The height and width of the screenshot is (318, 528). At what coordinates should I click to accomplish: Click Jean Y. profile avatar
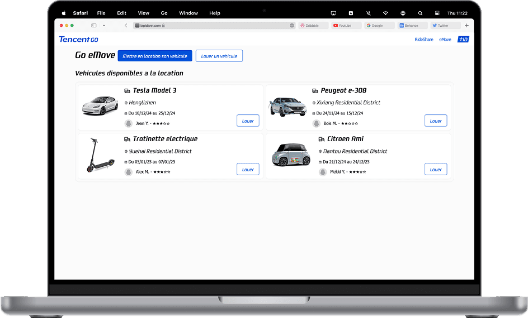click(129, 123)
